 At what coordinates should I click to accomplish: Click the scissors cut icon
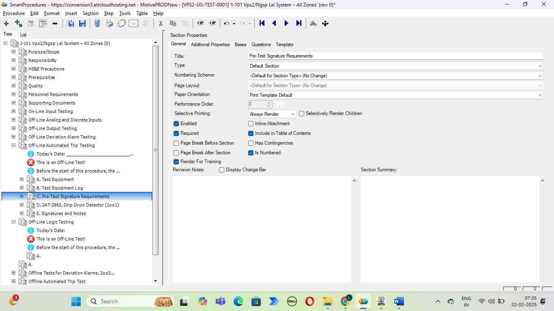coord(161,23)
